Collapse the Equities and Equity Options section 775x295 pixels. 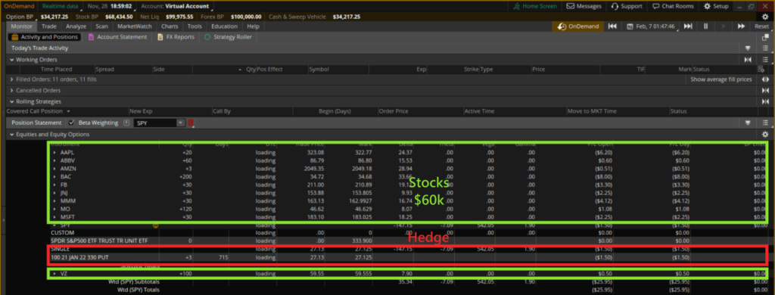point(11,135)
